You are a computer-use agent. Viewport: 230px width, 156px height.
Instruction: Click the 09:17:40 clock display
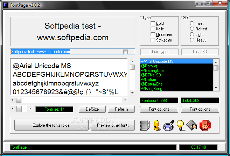tap(198, 147)
